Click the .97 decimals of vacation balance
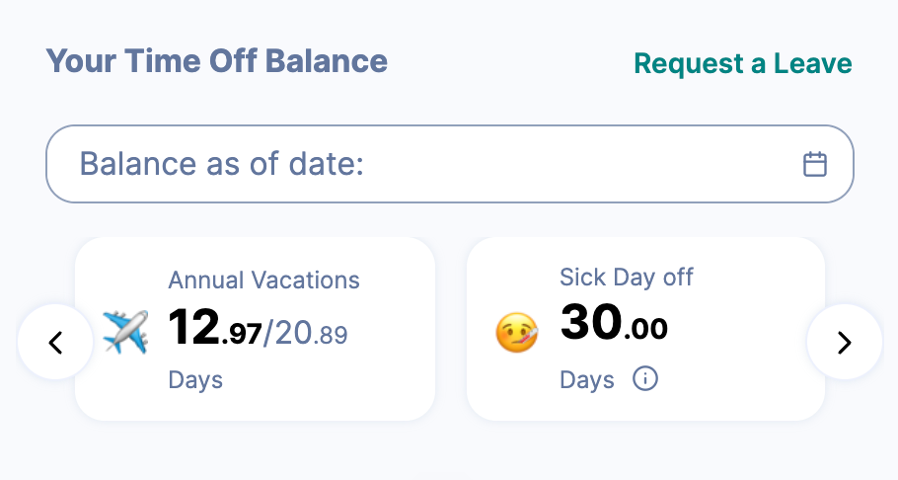Viewport: 898px width, 480px height. click(243, 335)
